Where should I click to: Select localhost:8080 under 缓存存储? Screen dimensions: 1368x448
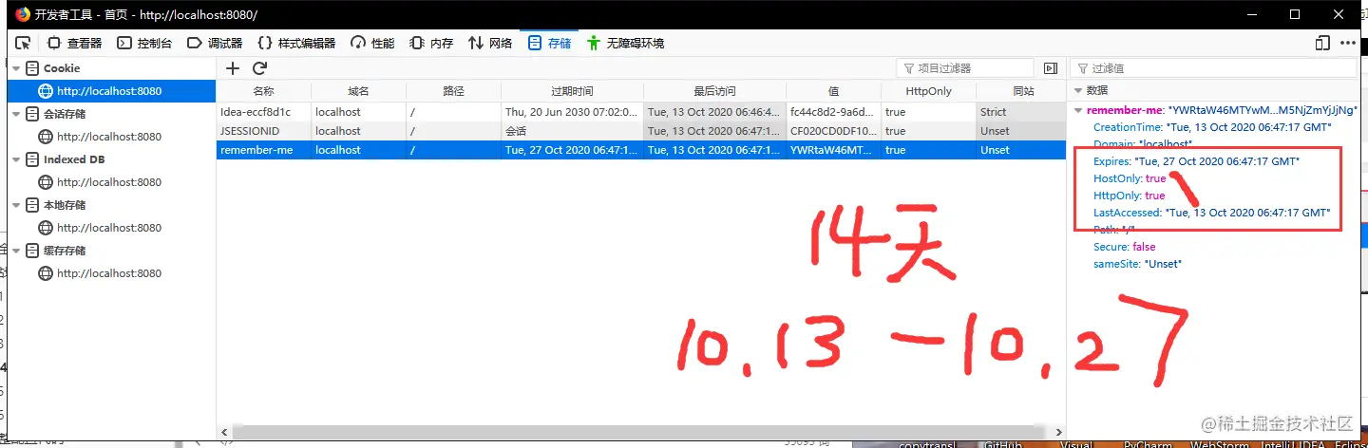tap(112, 273)
